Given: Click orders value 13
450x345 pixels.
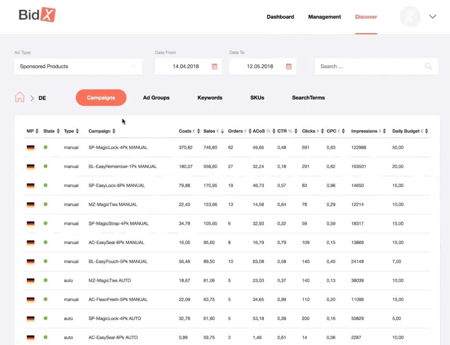Looking at the screenshot, I should (230, 205).
